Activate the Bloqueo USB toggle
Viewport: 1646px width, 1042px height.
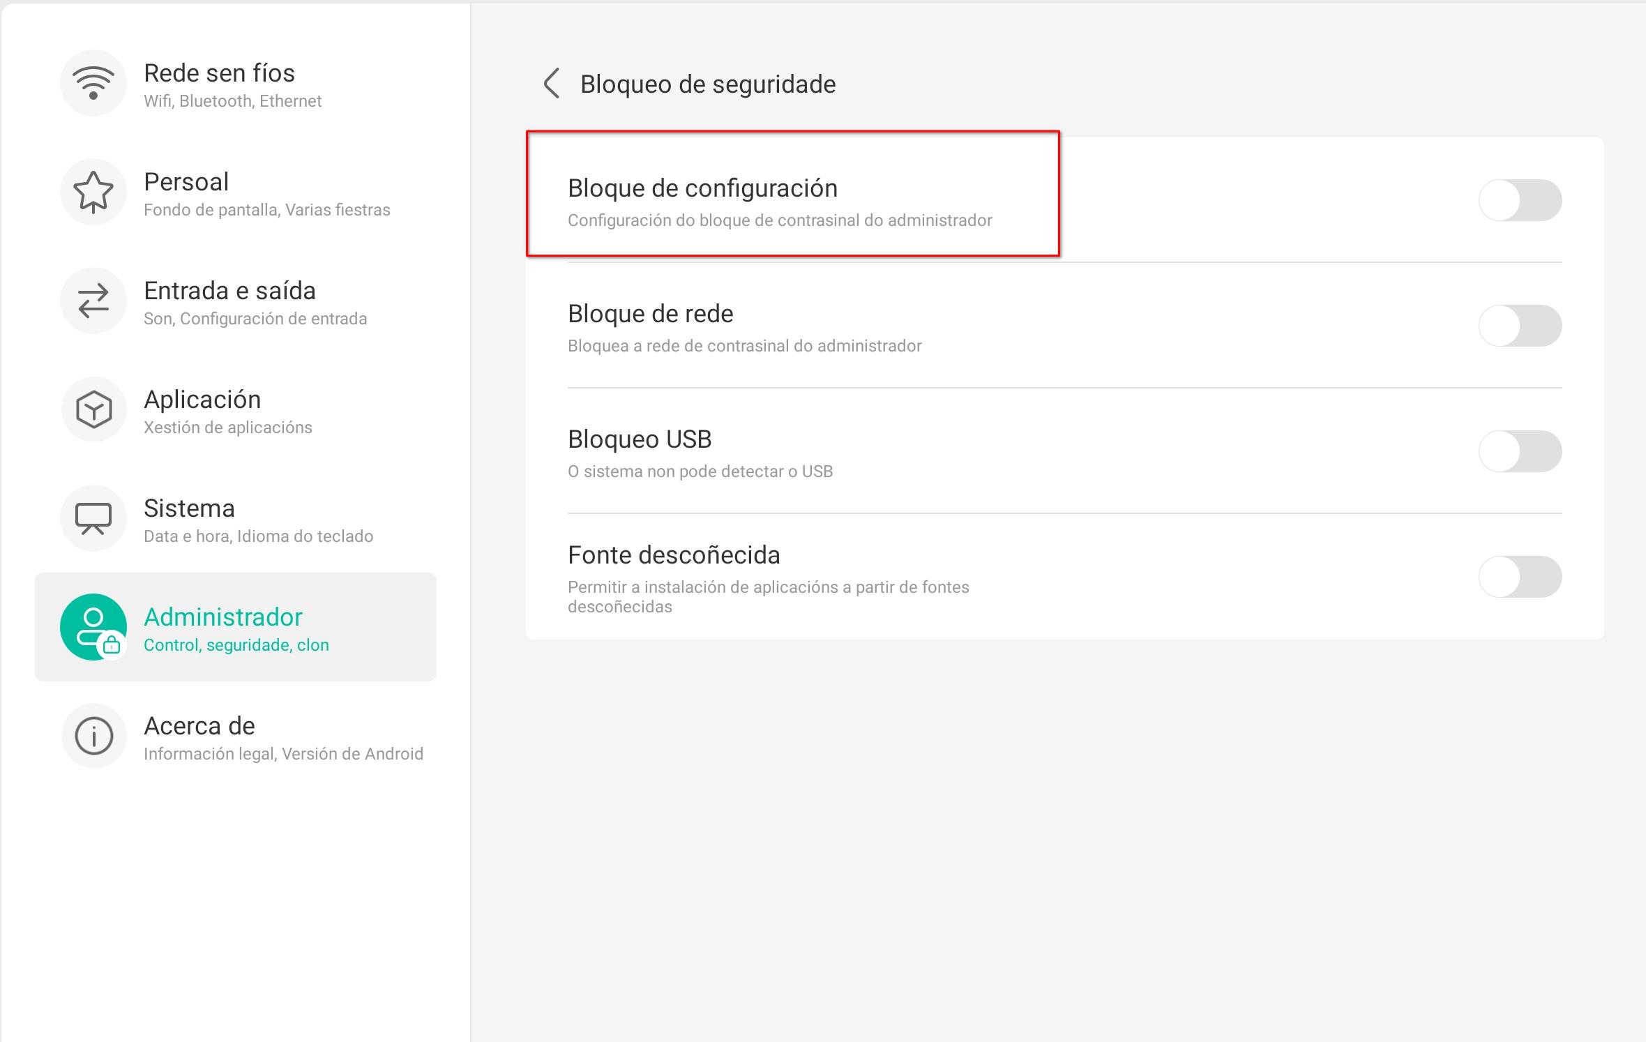pos(1521,451)
